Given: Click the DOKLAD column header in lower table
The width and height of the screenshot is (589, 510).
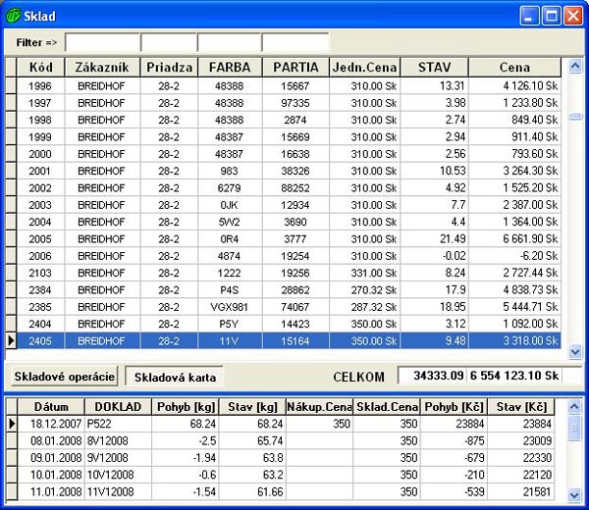Looking at the screenshot, I should pyautogui.click(x=116, y=407).
